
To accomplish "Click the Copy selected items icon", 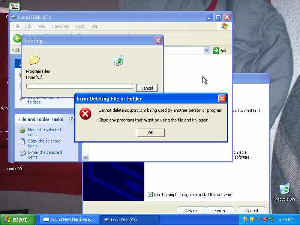I will 22,141.
